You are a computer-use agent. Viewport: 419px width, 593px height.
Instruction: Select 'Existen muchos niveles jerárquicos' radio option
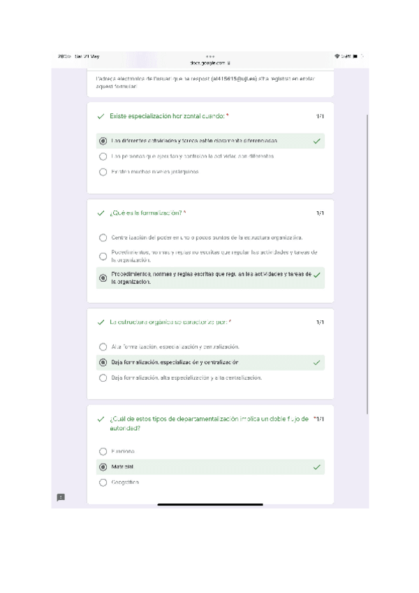103,171
